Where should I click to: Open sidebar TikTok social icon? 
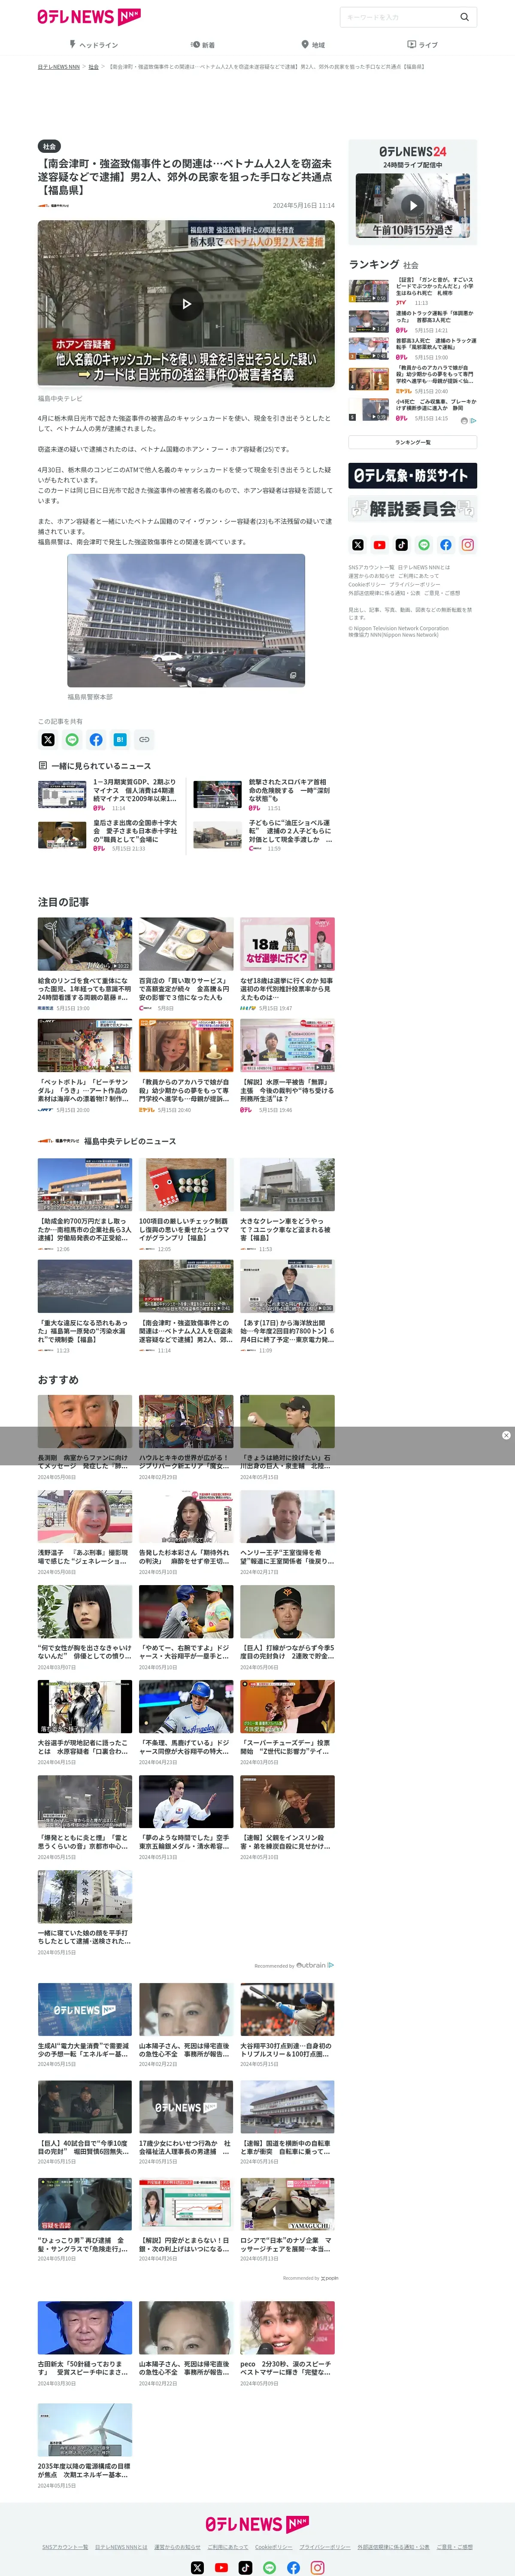pyautogui.click(x=402, y=545)
